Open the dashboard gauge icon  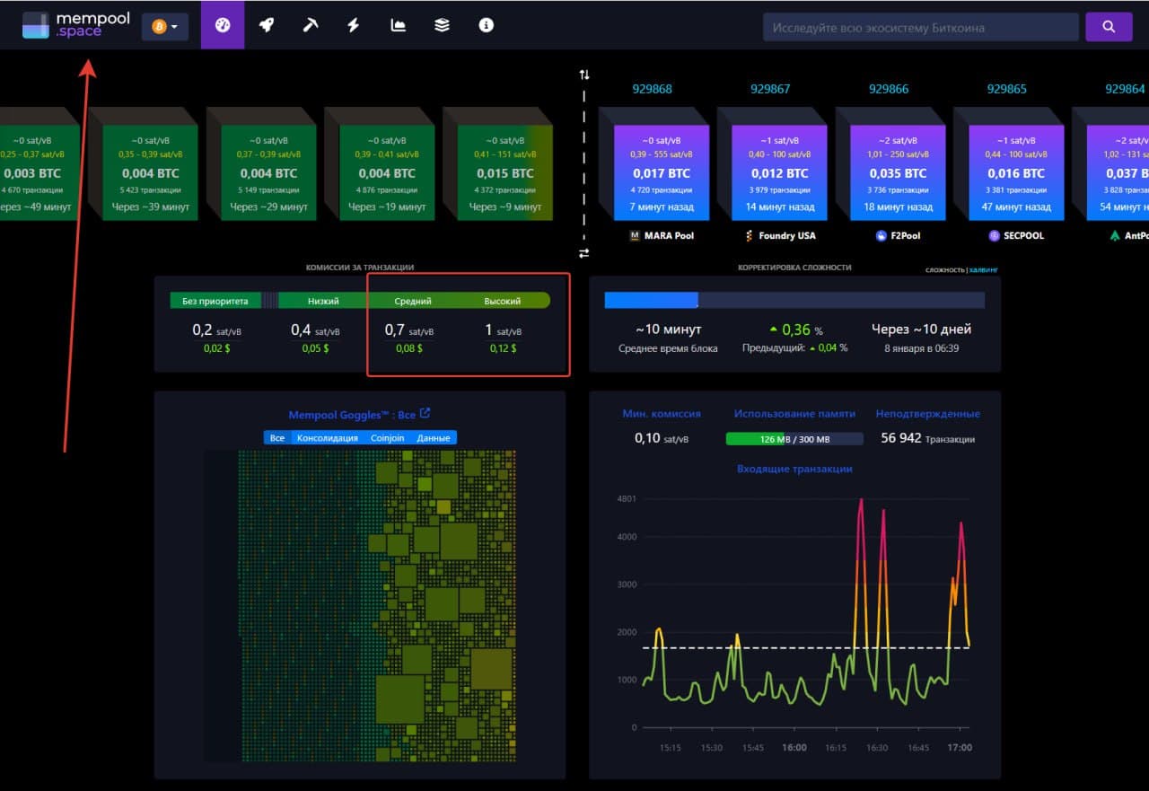click(223, 26)
